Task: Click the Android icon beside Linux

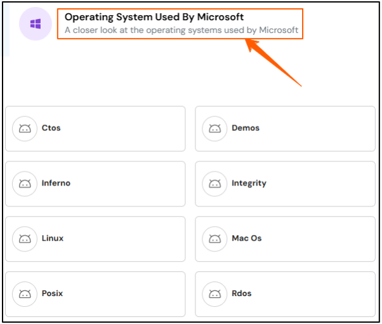Action: 25,239
